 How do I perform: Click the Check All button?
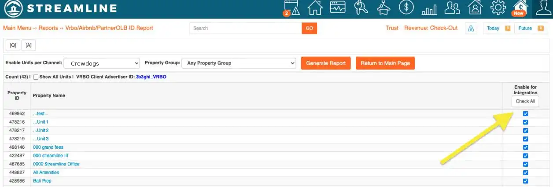click(x=525, y=101)
